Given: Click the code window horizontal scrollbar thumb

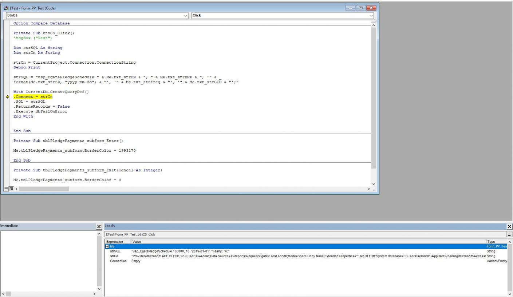Looking at the screenshot, I should click(44, 189).
